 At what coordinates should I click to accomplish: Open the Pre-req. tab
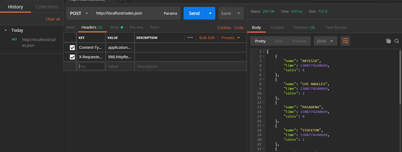pyautogui.click(x=137, y=27)
